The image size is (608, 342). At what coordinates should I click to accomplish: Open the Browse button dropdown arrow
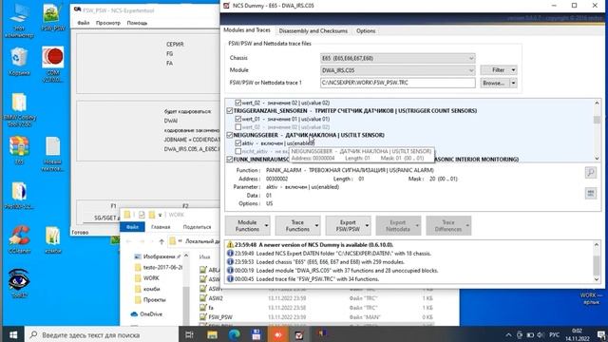pyautogui.click(x=513, y=83)
